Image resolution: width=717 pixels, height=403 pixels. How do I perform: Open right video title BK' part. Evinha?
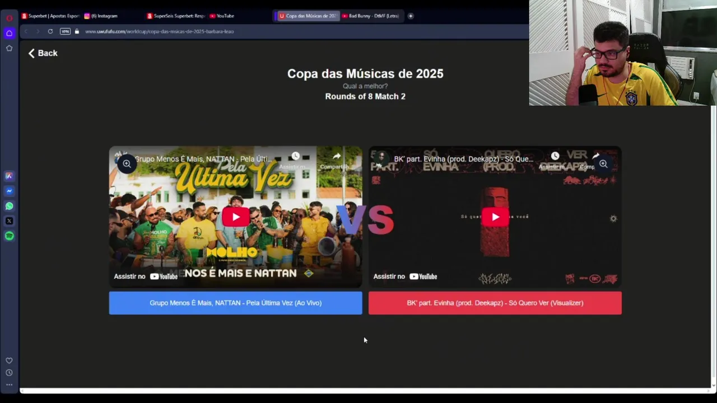[x=464, y=159]
